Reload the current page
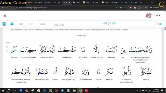The image size is (166, 93). (x=11, y=7)
